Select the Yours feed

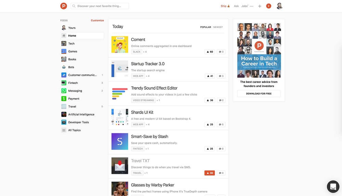tap(82, 28)
